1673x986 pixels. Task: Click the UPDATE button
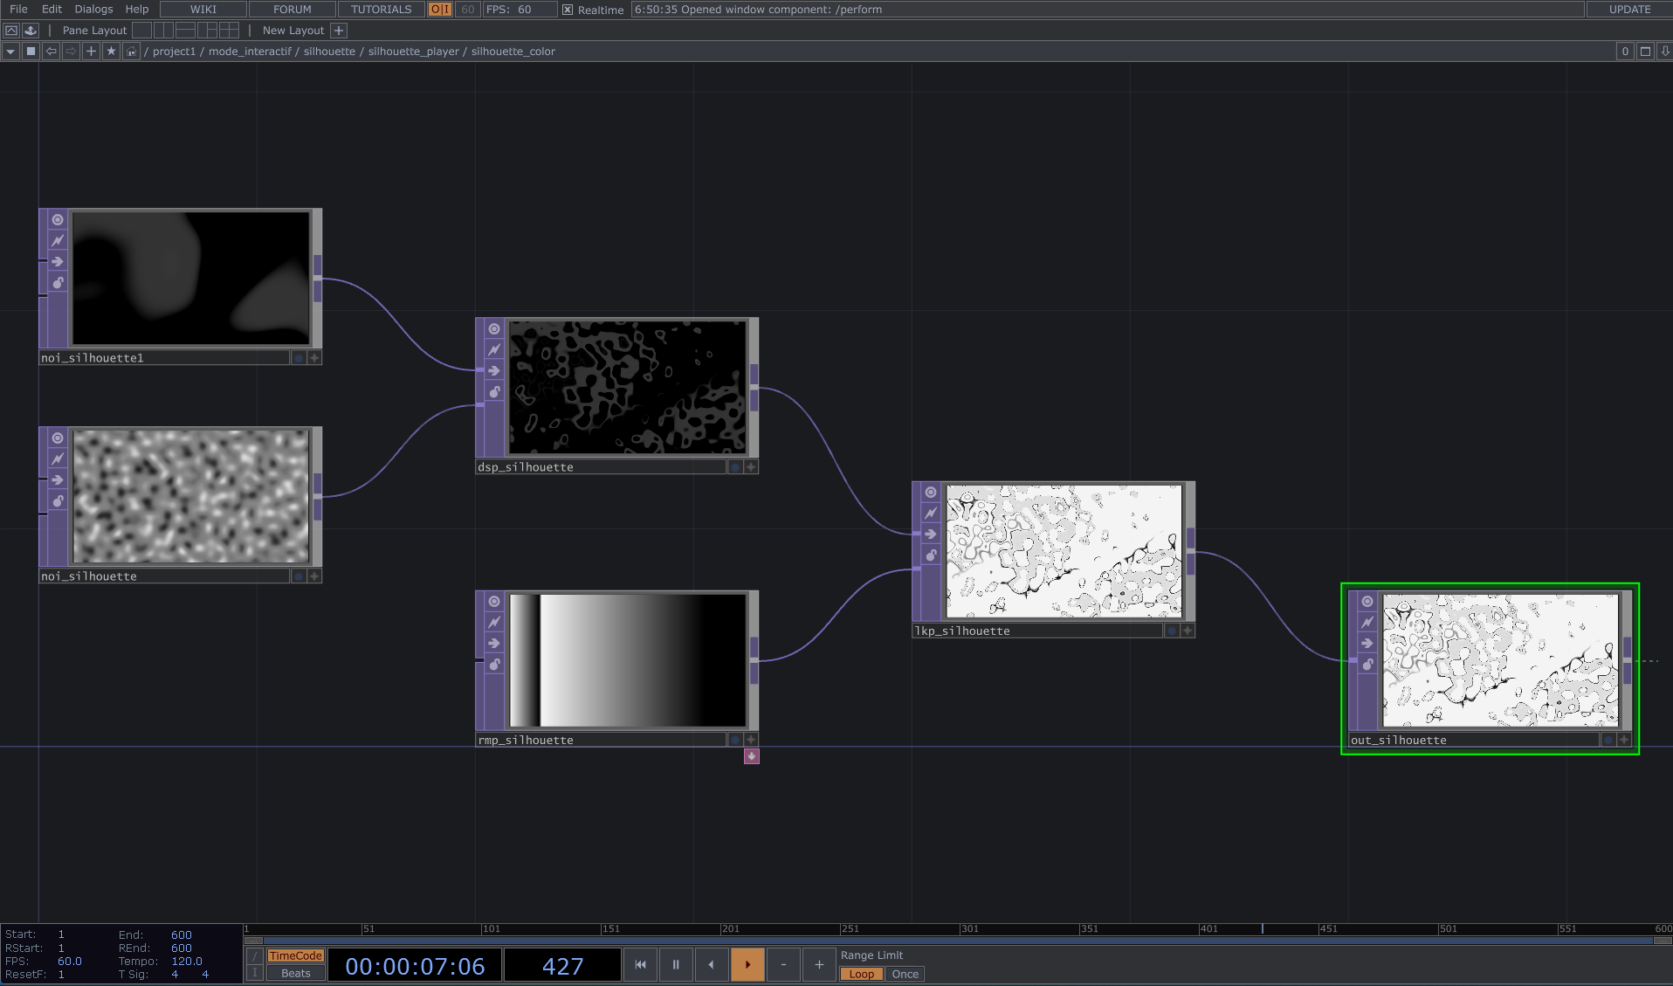click(x=1629, y=10)
